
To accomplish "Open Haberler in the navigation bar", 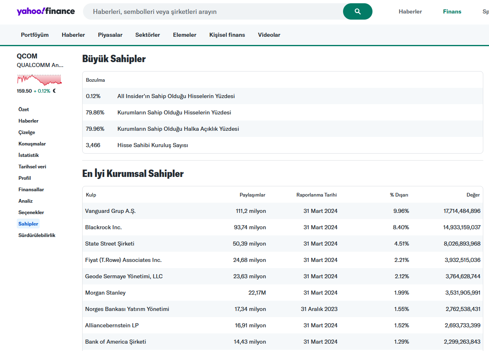I will [x=73, y=35].
